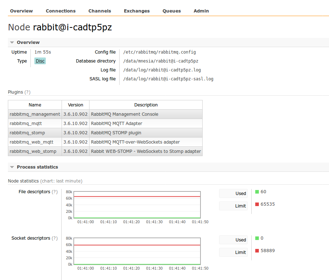The image size is (329, 280).
Task: Click the Disc node type label
Action: tap(40, 61)
